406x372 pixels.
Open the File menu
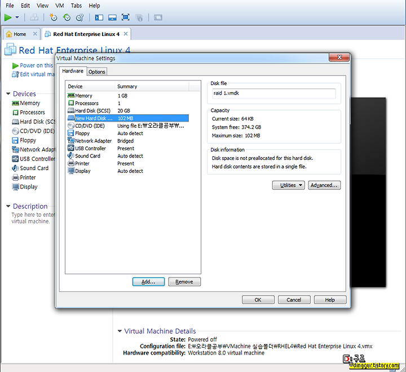[10, 6]
